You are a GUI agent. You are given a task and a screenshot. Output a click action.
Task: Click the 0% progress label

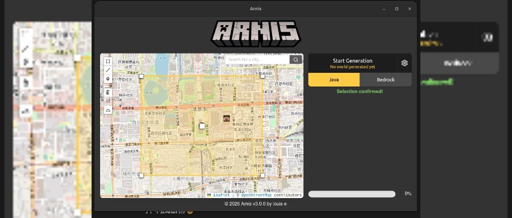pos(408,194)
